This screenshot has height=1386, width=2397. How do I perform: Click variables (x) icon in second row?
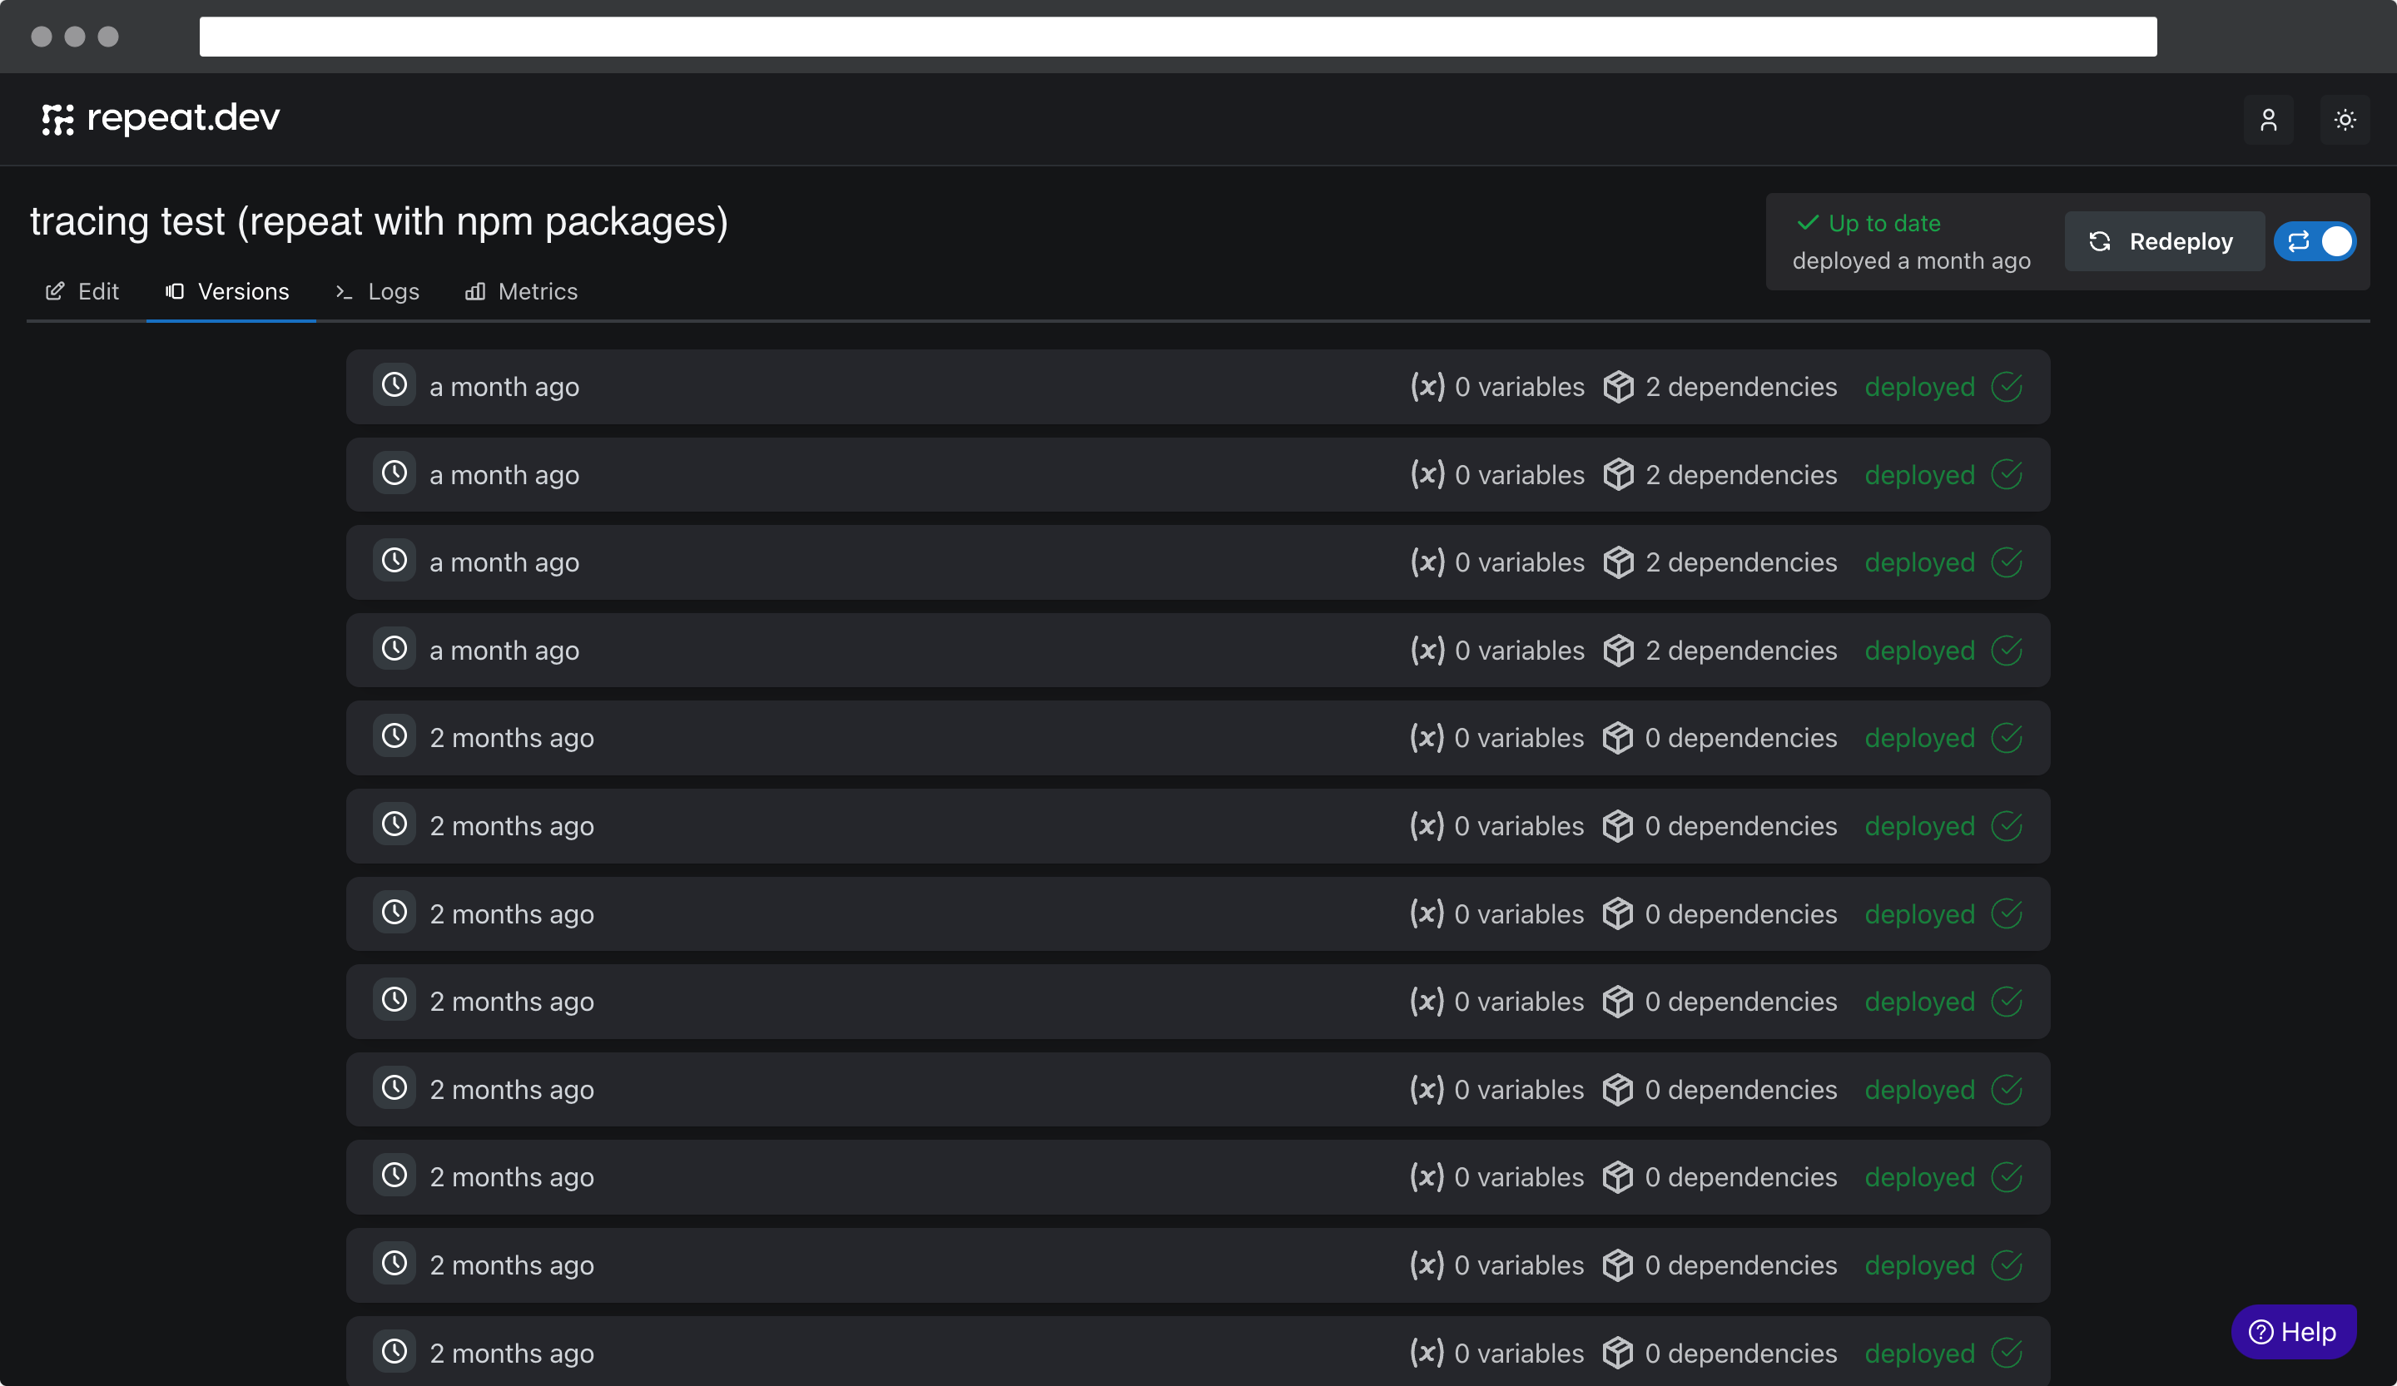(1427, 474)
